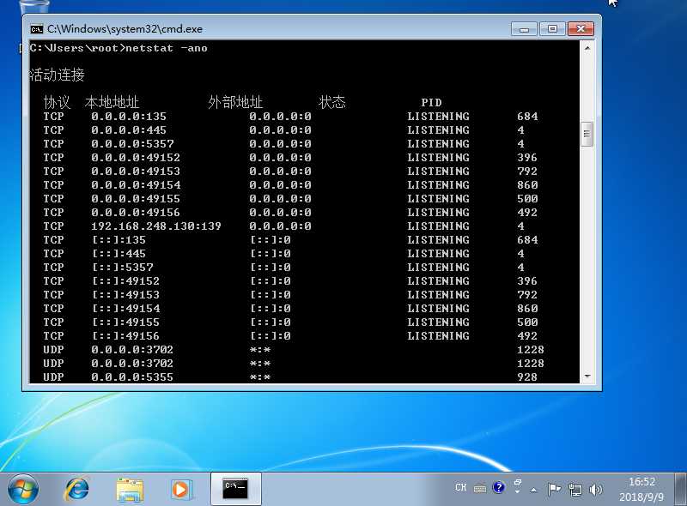Open the help question mark tray icon
This screenshot has height=506, width=687.
(x=498, y=487)
